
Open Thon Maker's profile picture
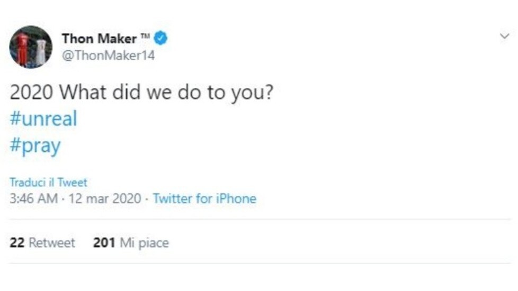pos(31,47)
